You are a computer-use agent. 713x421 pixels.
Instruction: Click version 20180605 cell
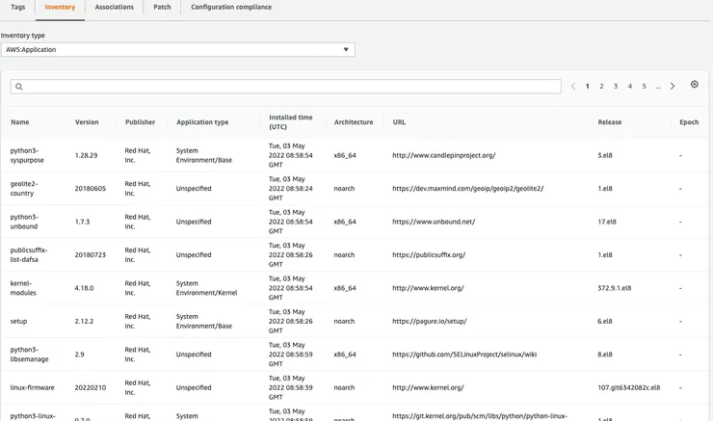click(x=90, y=188)
